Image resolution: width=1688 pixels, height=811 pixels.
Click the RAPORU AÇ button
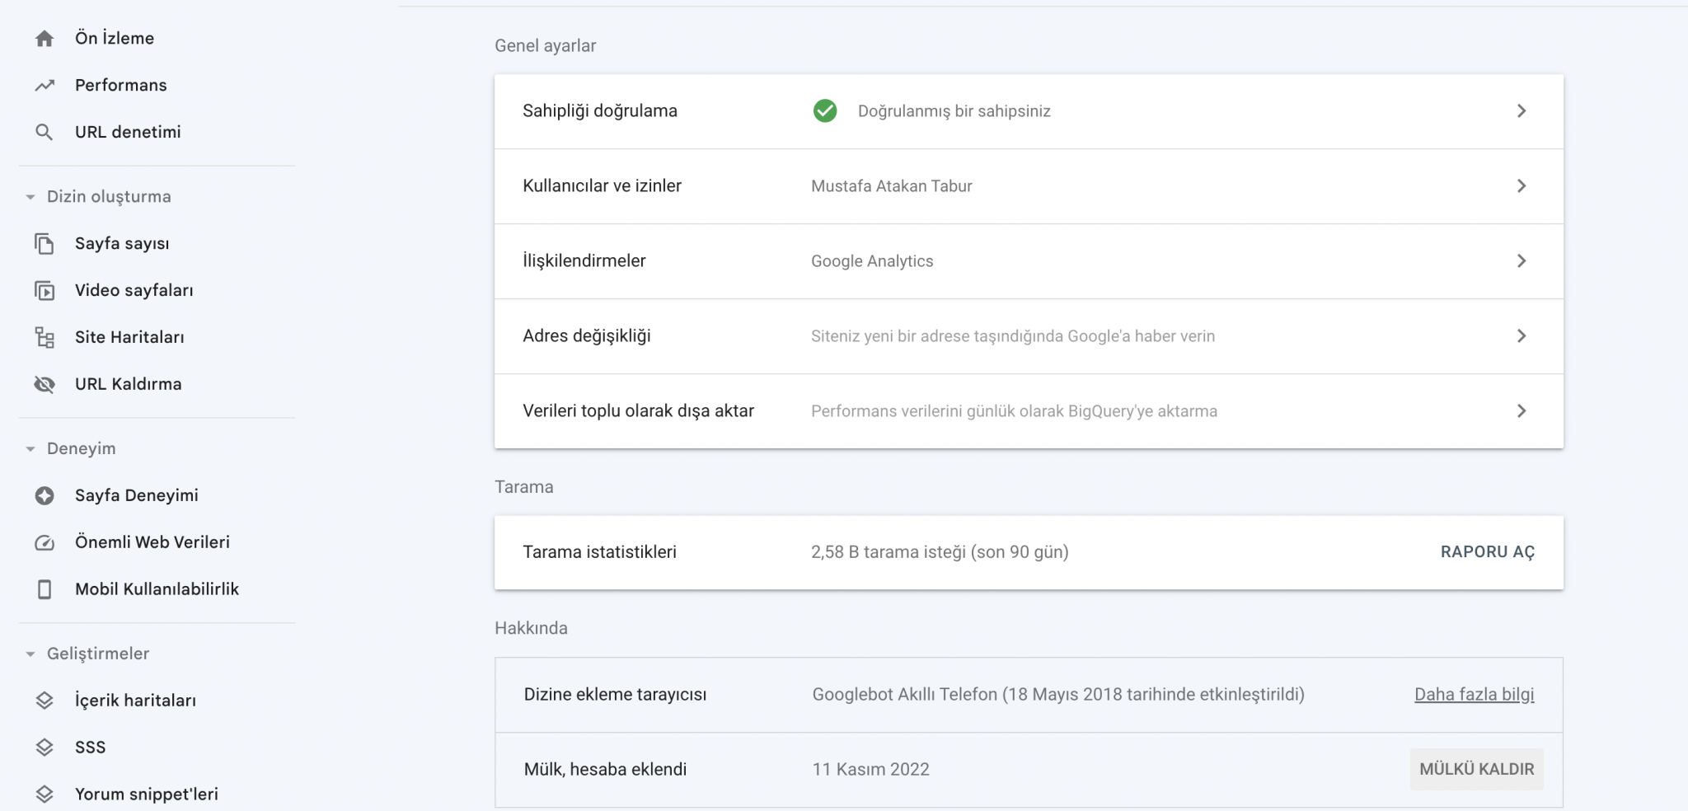(x=1488, y=551)
